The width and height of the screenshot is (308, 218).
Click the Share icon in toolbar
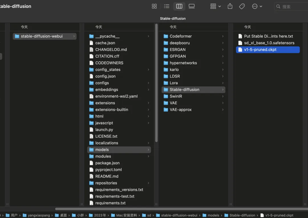coord(230,6)
